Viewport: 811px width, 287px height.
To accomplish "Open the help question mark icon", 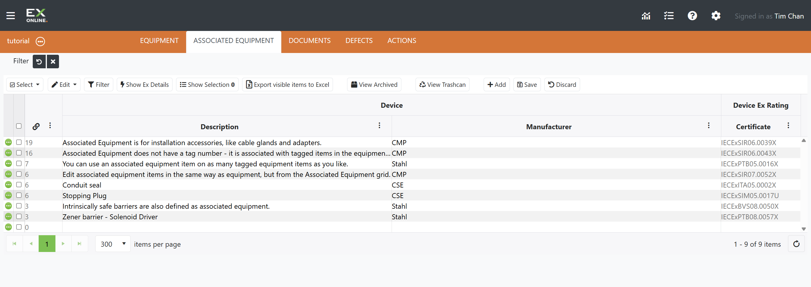I will point(692,16).
